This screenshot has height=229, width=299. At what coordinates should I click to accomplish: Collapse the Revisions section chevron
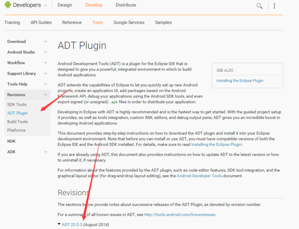[x=45, y=95]
